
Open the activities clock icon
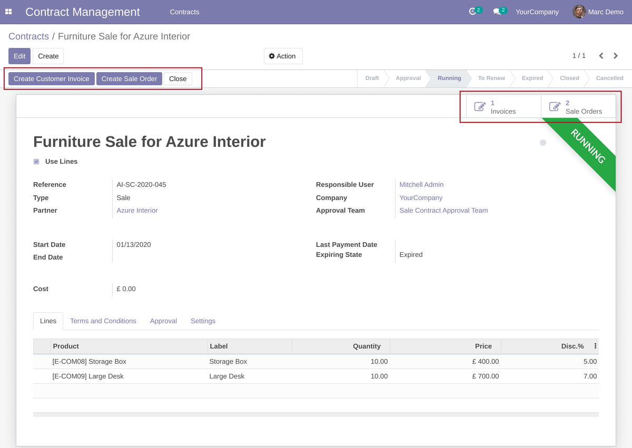pos(473,11)
